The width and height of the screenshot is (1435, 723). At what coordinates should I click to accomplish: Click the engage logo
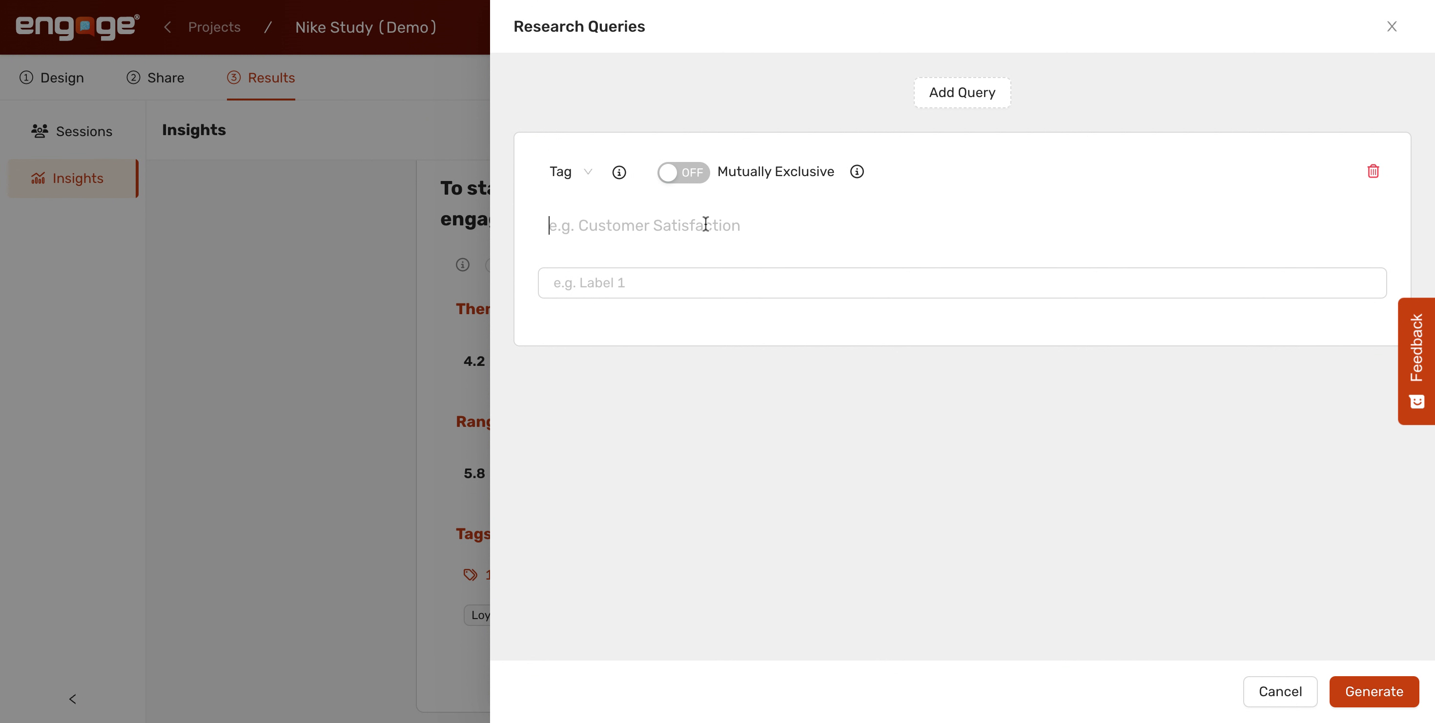78,27
